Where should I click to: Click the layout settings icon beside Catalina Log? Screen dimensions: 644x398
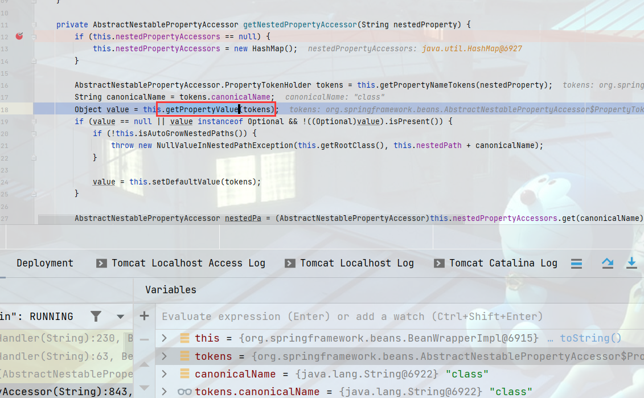coord(576,263)
